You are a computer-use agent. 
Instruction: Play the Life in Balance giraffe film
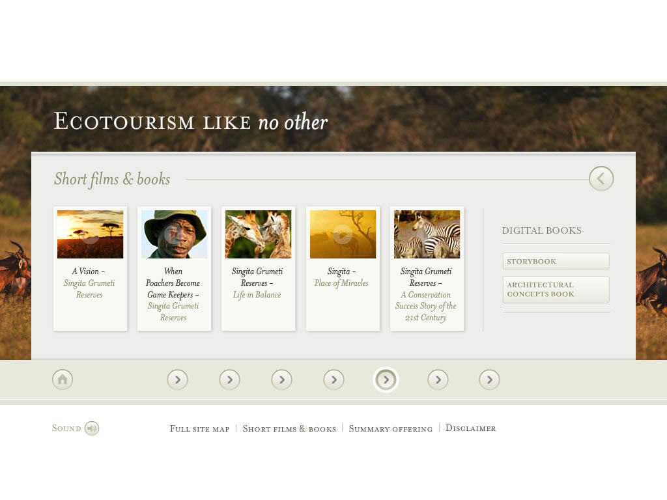258,234
